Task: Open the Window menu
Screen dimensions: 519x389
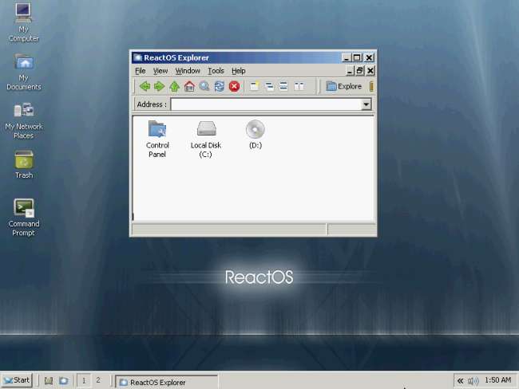Action: (x=188, y=71)
